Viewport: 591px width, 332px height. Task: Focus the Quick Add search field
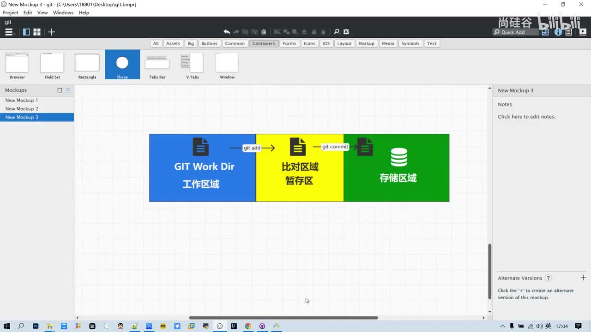coord(516,32)
